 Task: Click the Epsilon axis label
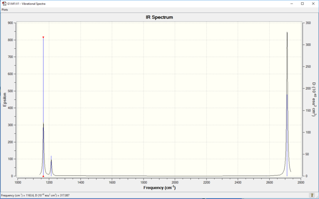pos(5,100)
